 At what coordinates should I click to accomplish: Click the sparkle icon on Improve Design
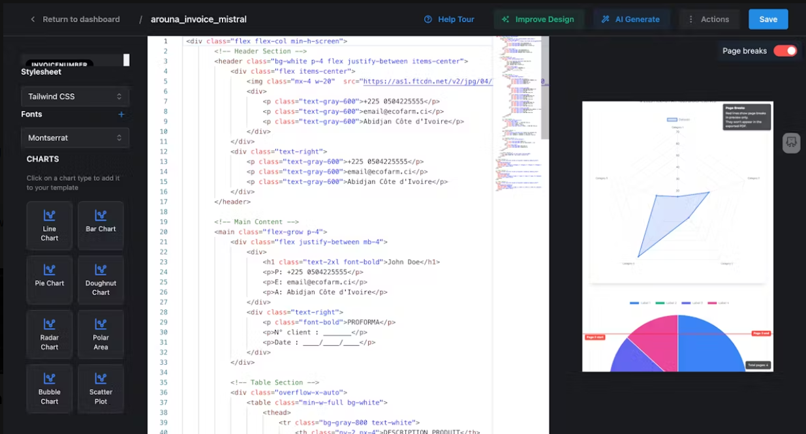click(x=505, y=20)
